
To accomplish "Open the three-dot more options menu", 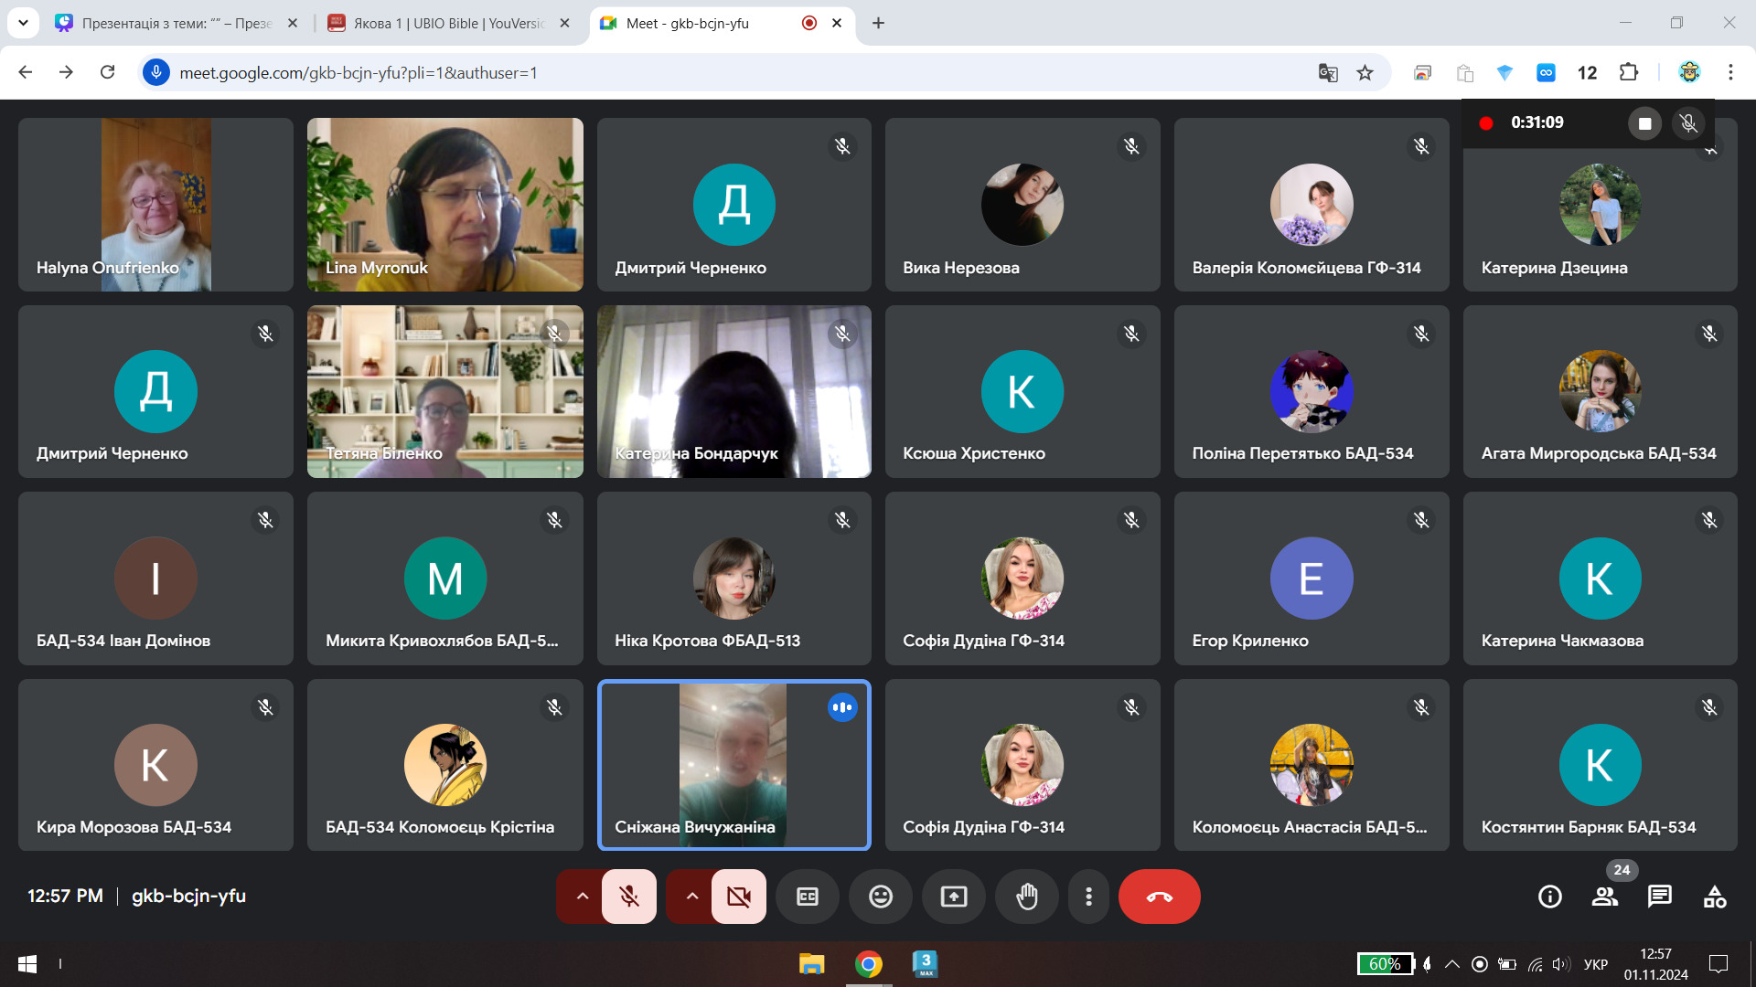I will point(1088,897).
